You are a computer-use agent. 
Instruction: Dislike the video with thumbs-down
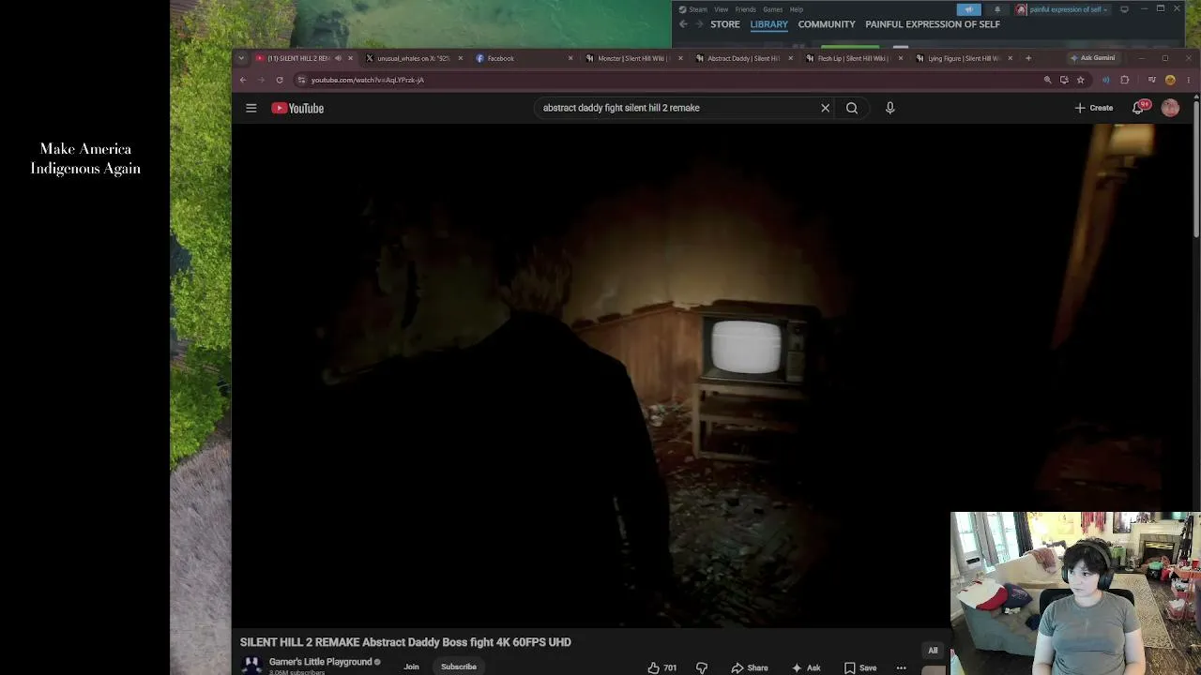(702, 667)
